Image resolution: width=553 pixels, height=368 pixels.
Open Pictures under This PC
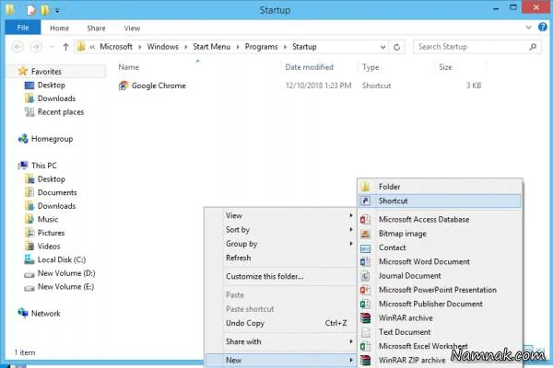pyautogui.click(x=51, y=233)
